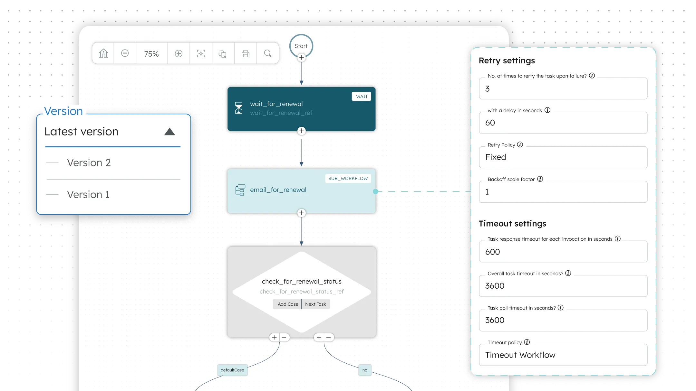Screen dimensions: 696x391
Task: Click info icon next to Backoff scale factor
Action: tap(540, 179)
